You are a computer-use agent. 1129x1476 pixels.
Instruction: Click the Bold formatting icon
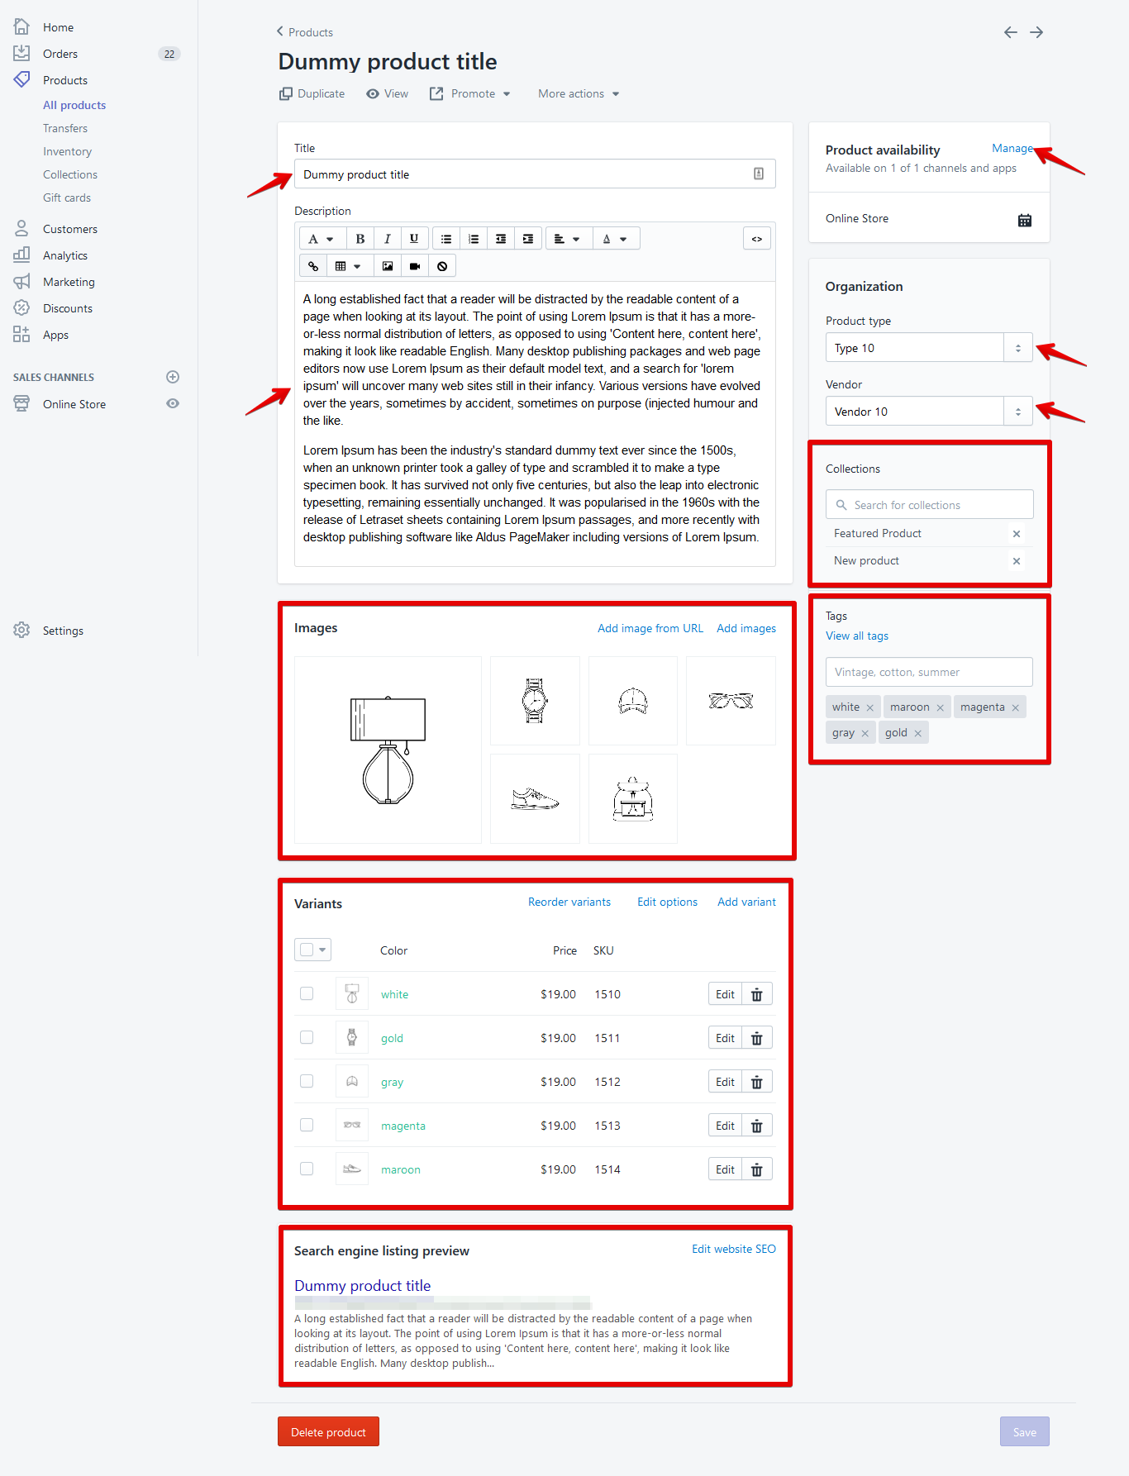[x=360, y=239]
